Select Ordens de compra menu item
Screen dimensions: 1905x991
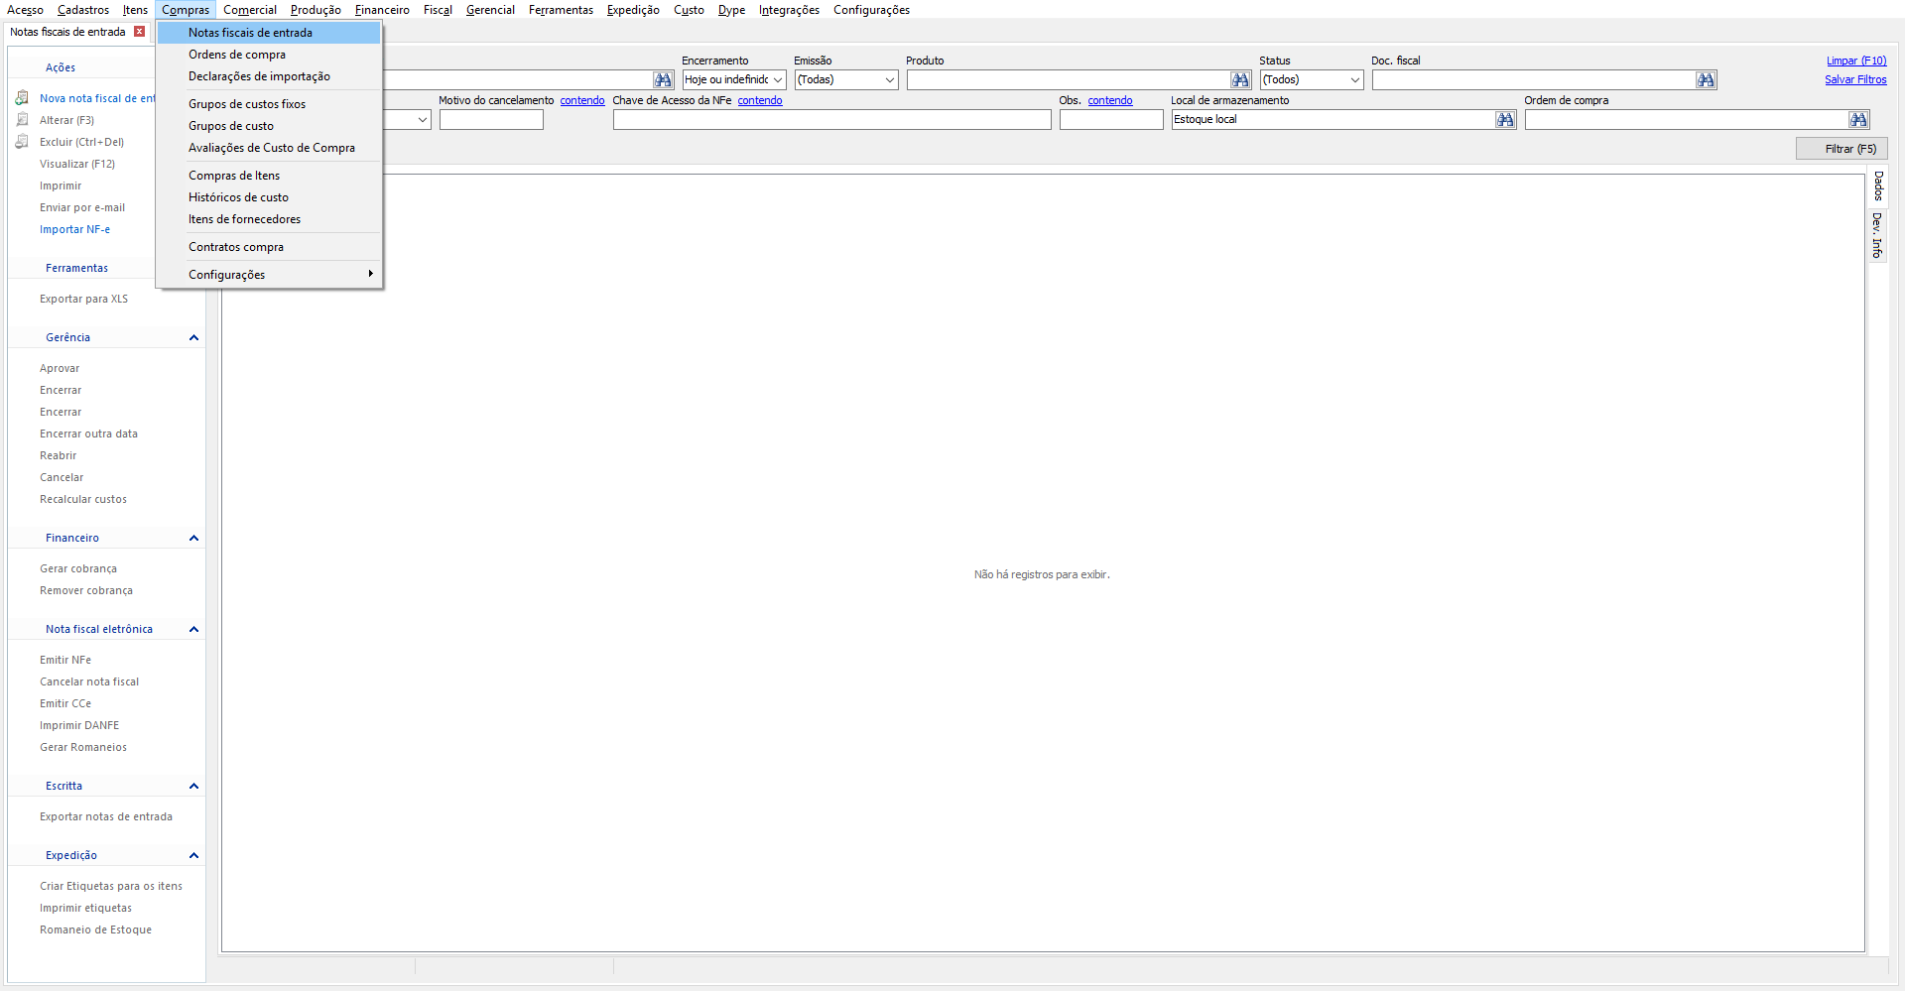pos(269,55)
